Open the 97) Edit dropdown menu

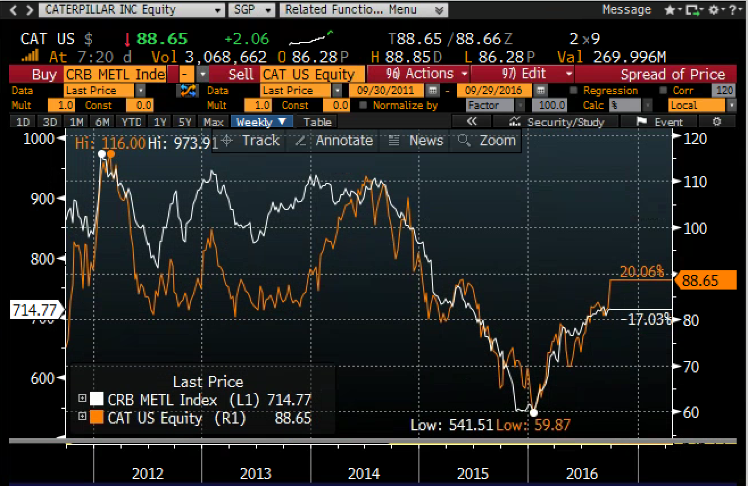pyautogui.click(x=523, y=74)
